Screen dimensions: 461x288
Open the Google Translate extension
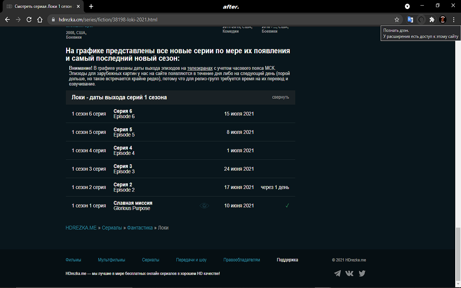[410, 20]
